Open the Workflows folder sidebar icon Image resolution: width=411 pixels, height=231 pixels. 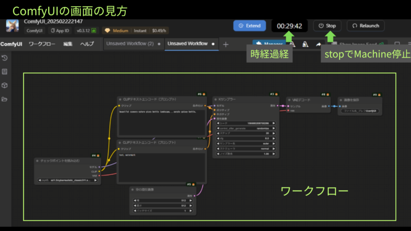[5, 99]
